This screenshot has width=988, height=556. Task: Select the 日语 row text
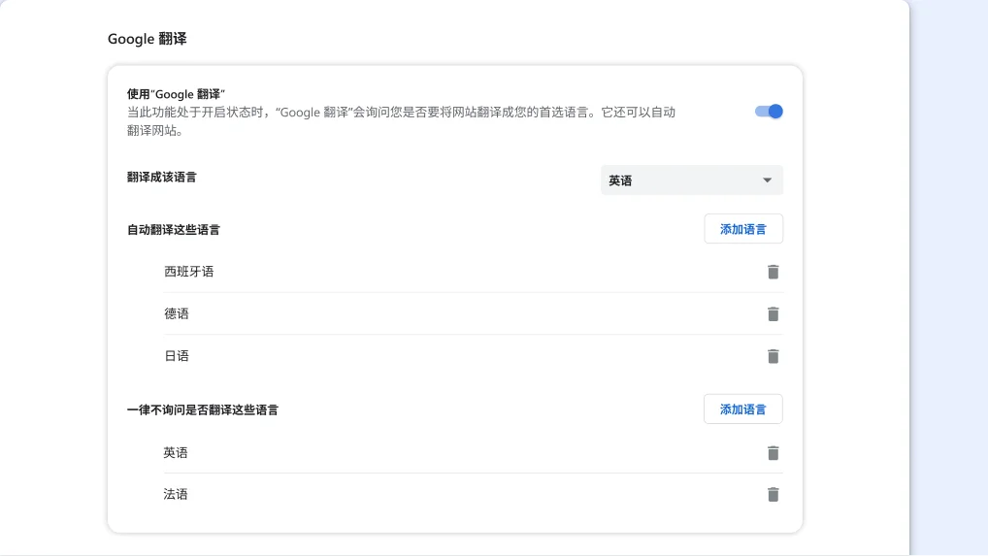[x=177, y=356]
